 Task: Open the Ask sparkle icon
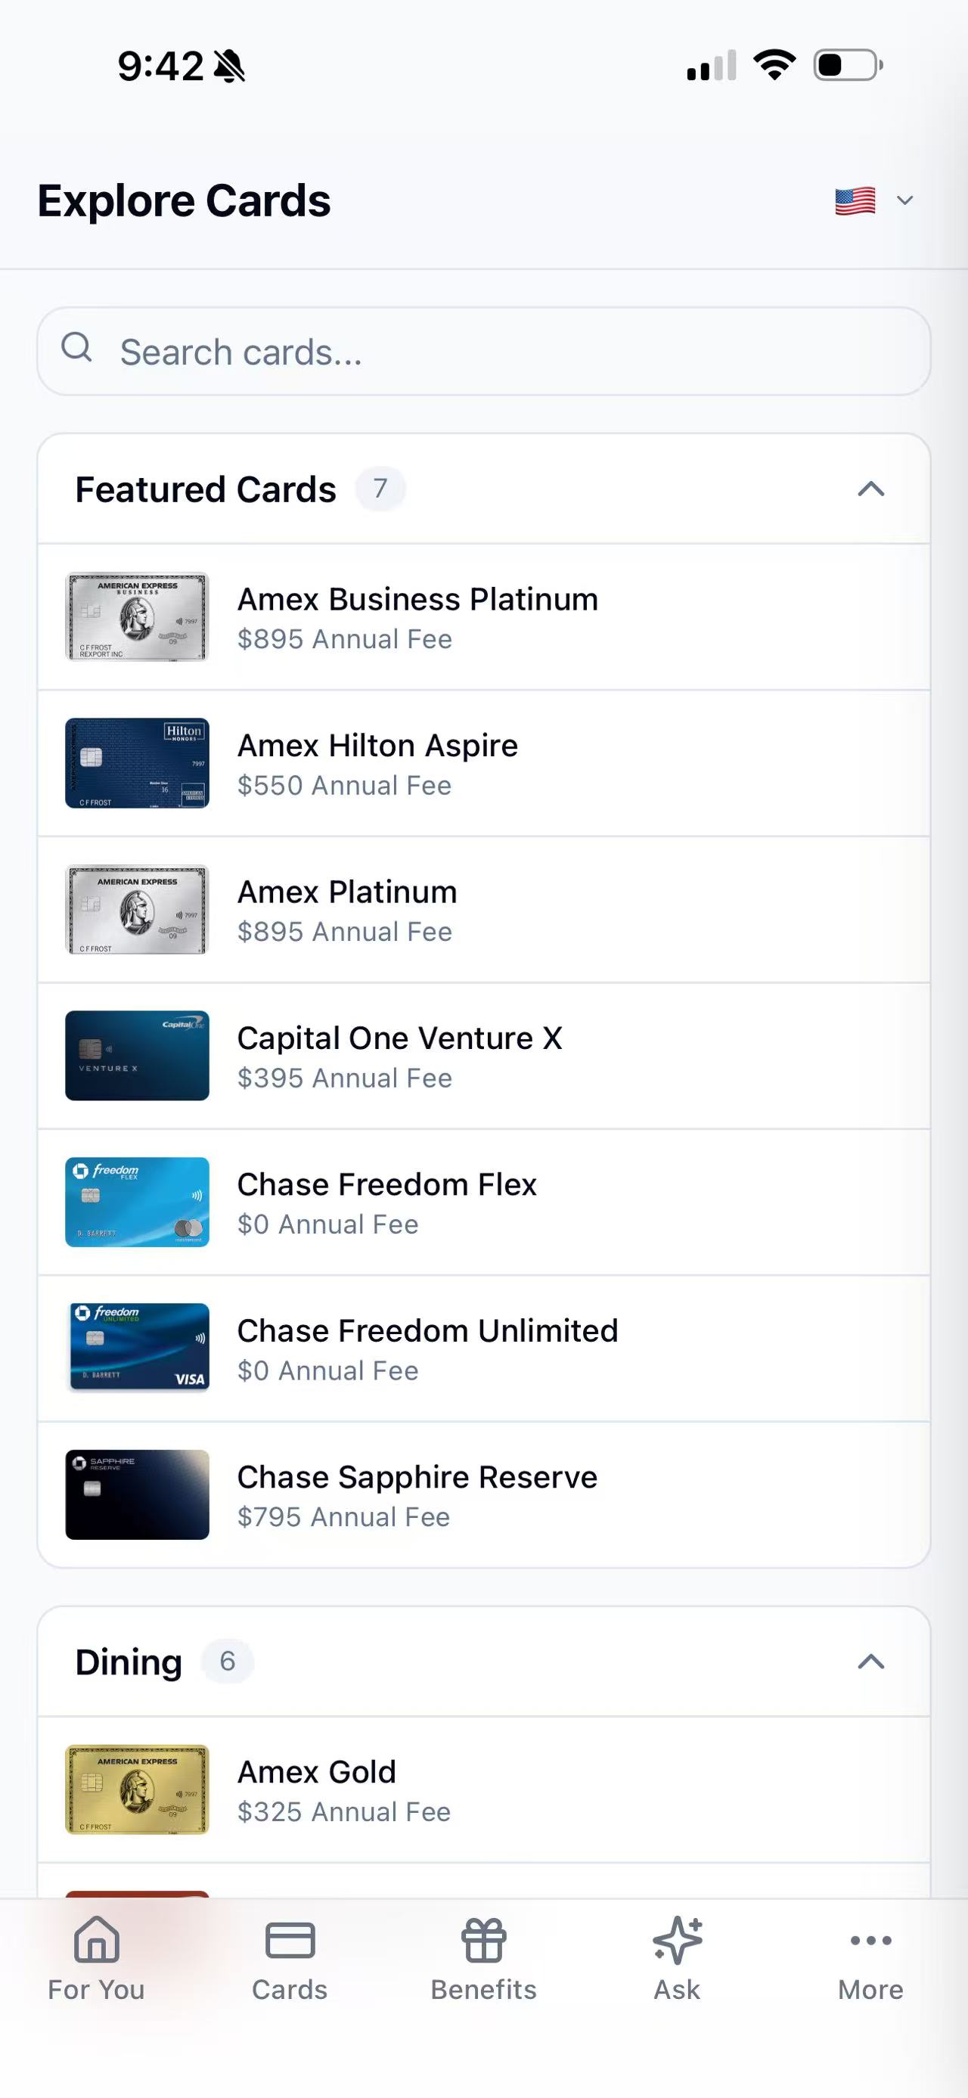[x=678, y=1939]
